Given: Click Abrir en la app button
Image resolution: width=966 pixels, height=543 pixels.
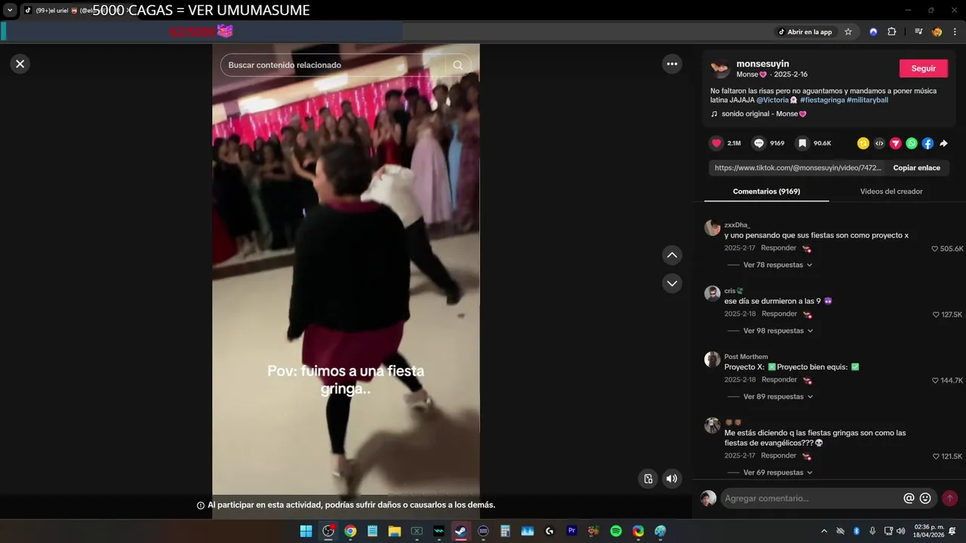Looking at the screenshot, I should [x=804, y=32].
